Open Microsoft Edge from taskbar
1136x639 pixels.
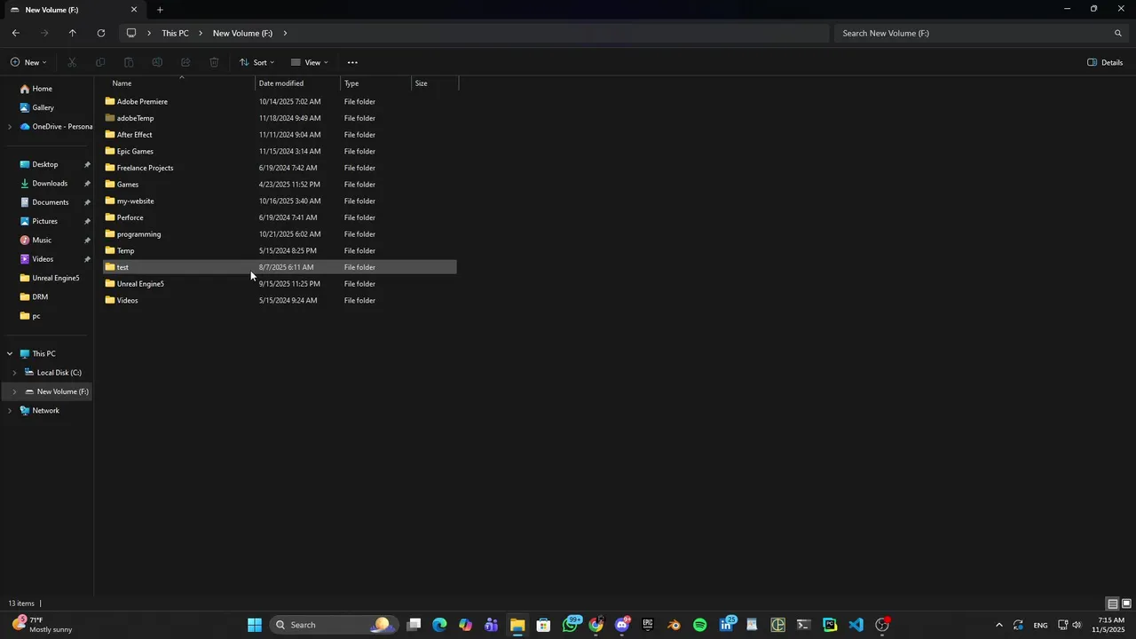(439, 625)
